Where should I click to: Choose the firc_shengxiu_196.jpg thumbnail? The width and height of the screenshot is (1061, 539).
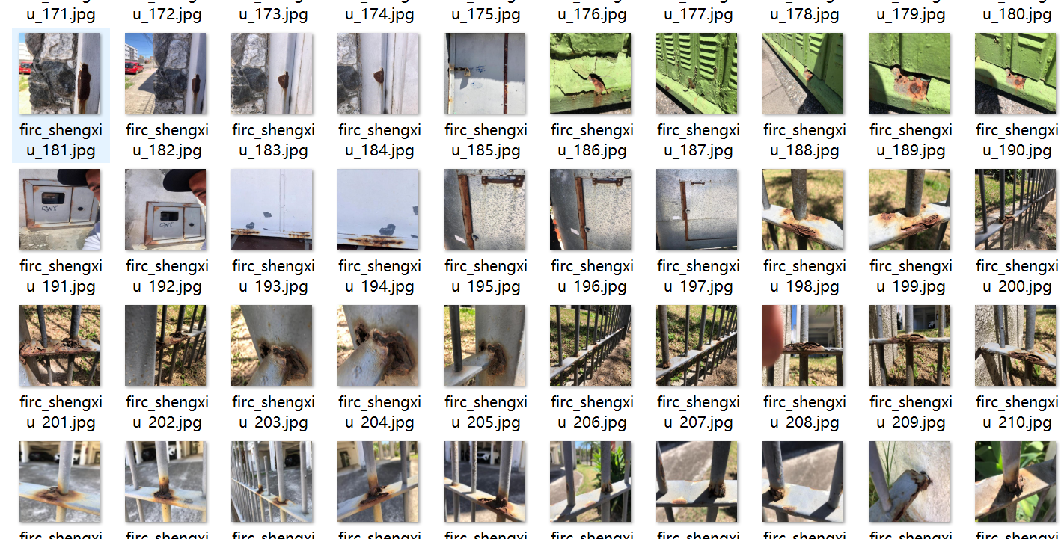[x=590, y=209]
